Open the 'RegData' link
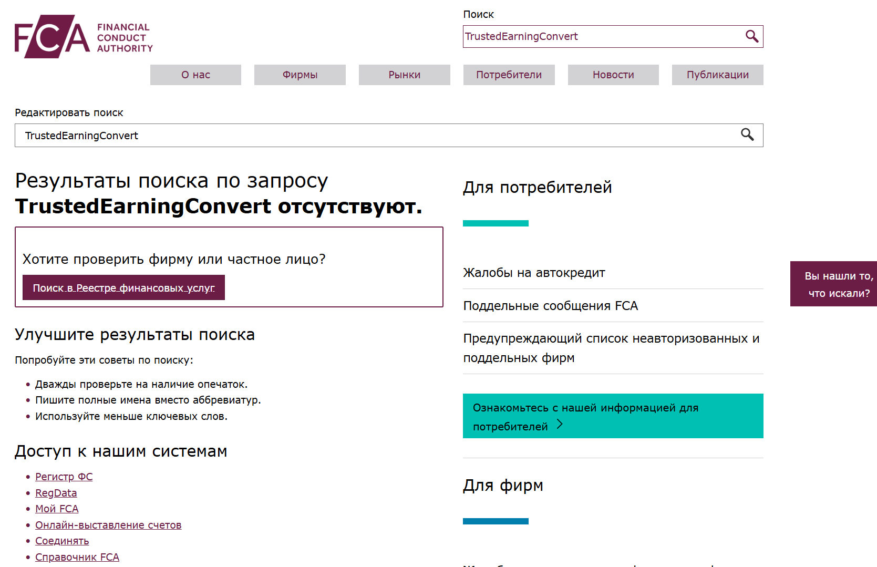The image size is (877, 567). tap(56, 493)
